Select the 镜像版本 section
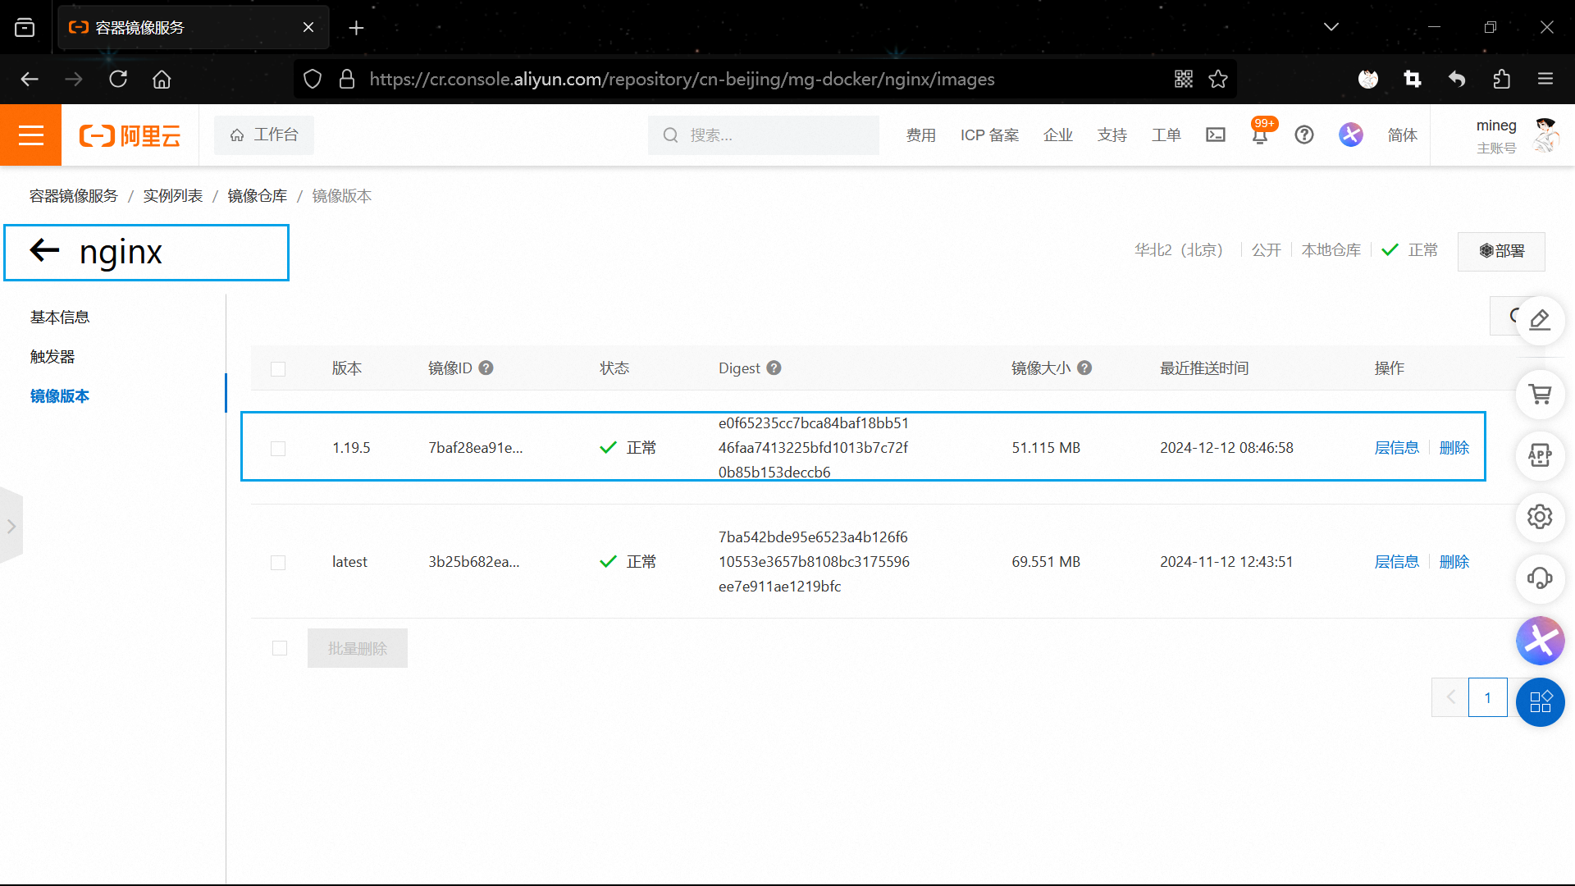The image size is (1575, 886). (x=60, y=396)
